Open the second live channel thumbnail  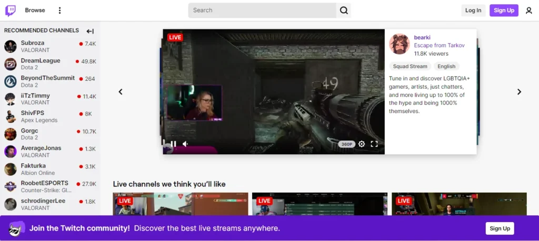pos(320,204)
